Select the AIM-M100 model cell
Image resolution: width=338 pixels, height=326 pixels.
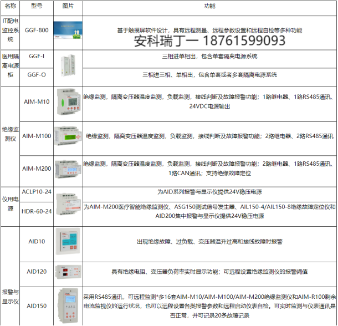click(37, 139)
